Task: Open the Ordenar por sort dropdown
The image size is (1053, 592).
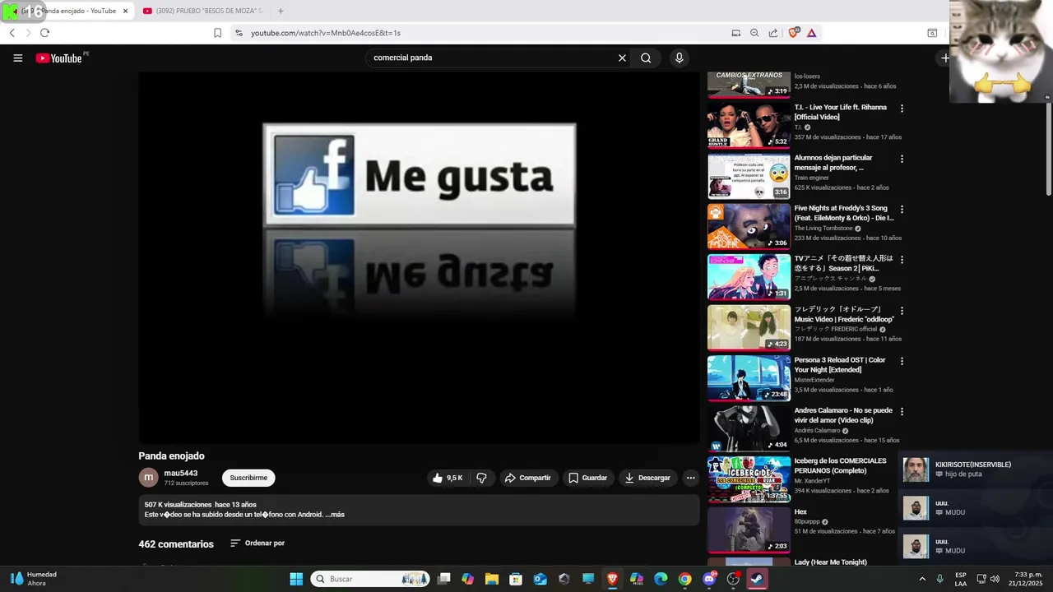Action: pos(257,543)
